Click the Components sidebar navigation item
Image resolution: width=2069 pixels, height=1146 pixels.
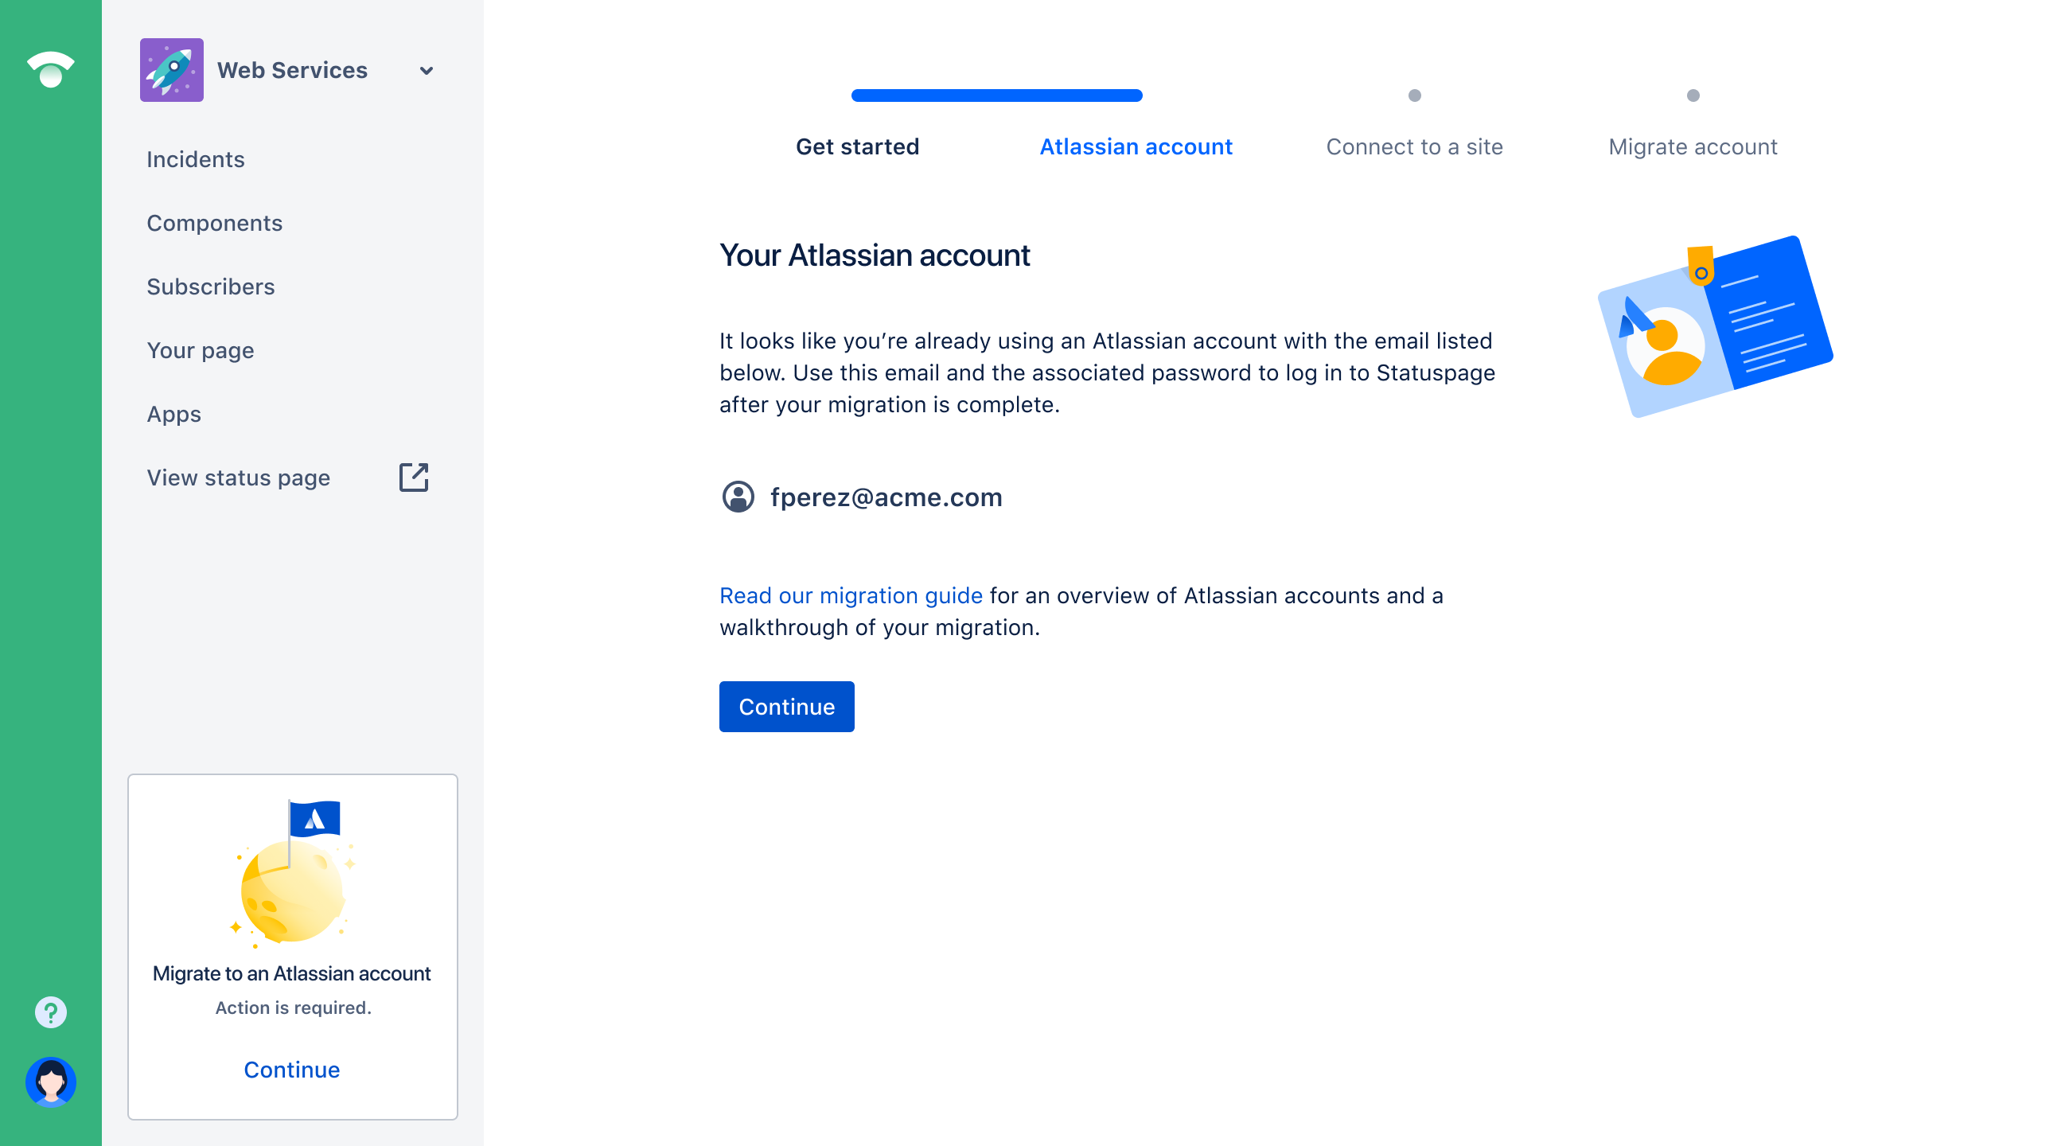(214, 221)
